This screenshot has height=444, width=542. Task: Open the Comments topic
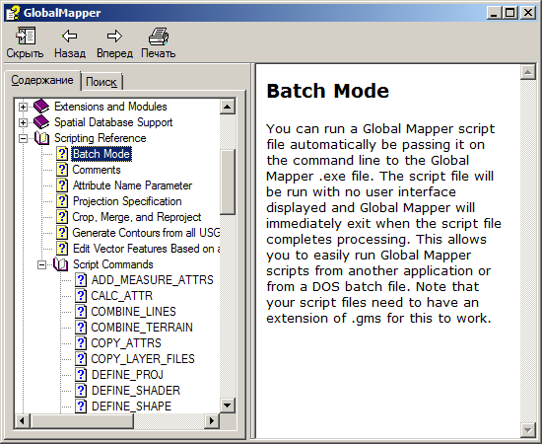(97, 170)
